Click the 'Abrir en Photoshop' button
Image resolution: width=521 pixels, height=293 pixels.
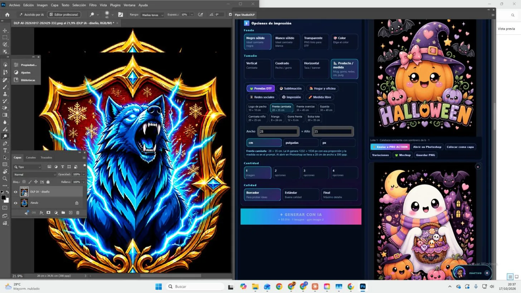click(427, 147)
